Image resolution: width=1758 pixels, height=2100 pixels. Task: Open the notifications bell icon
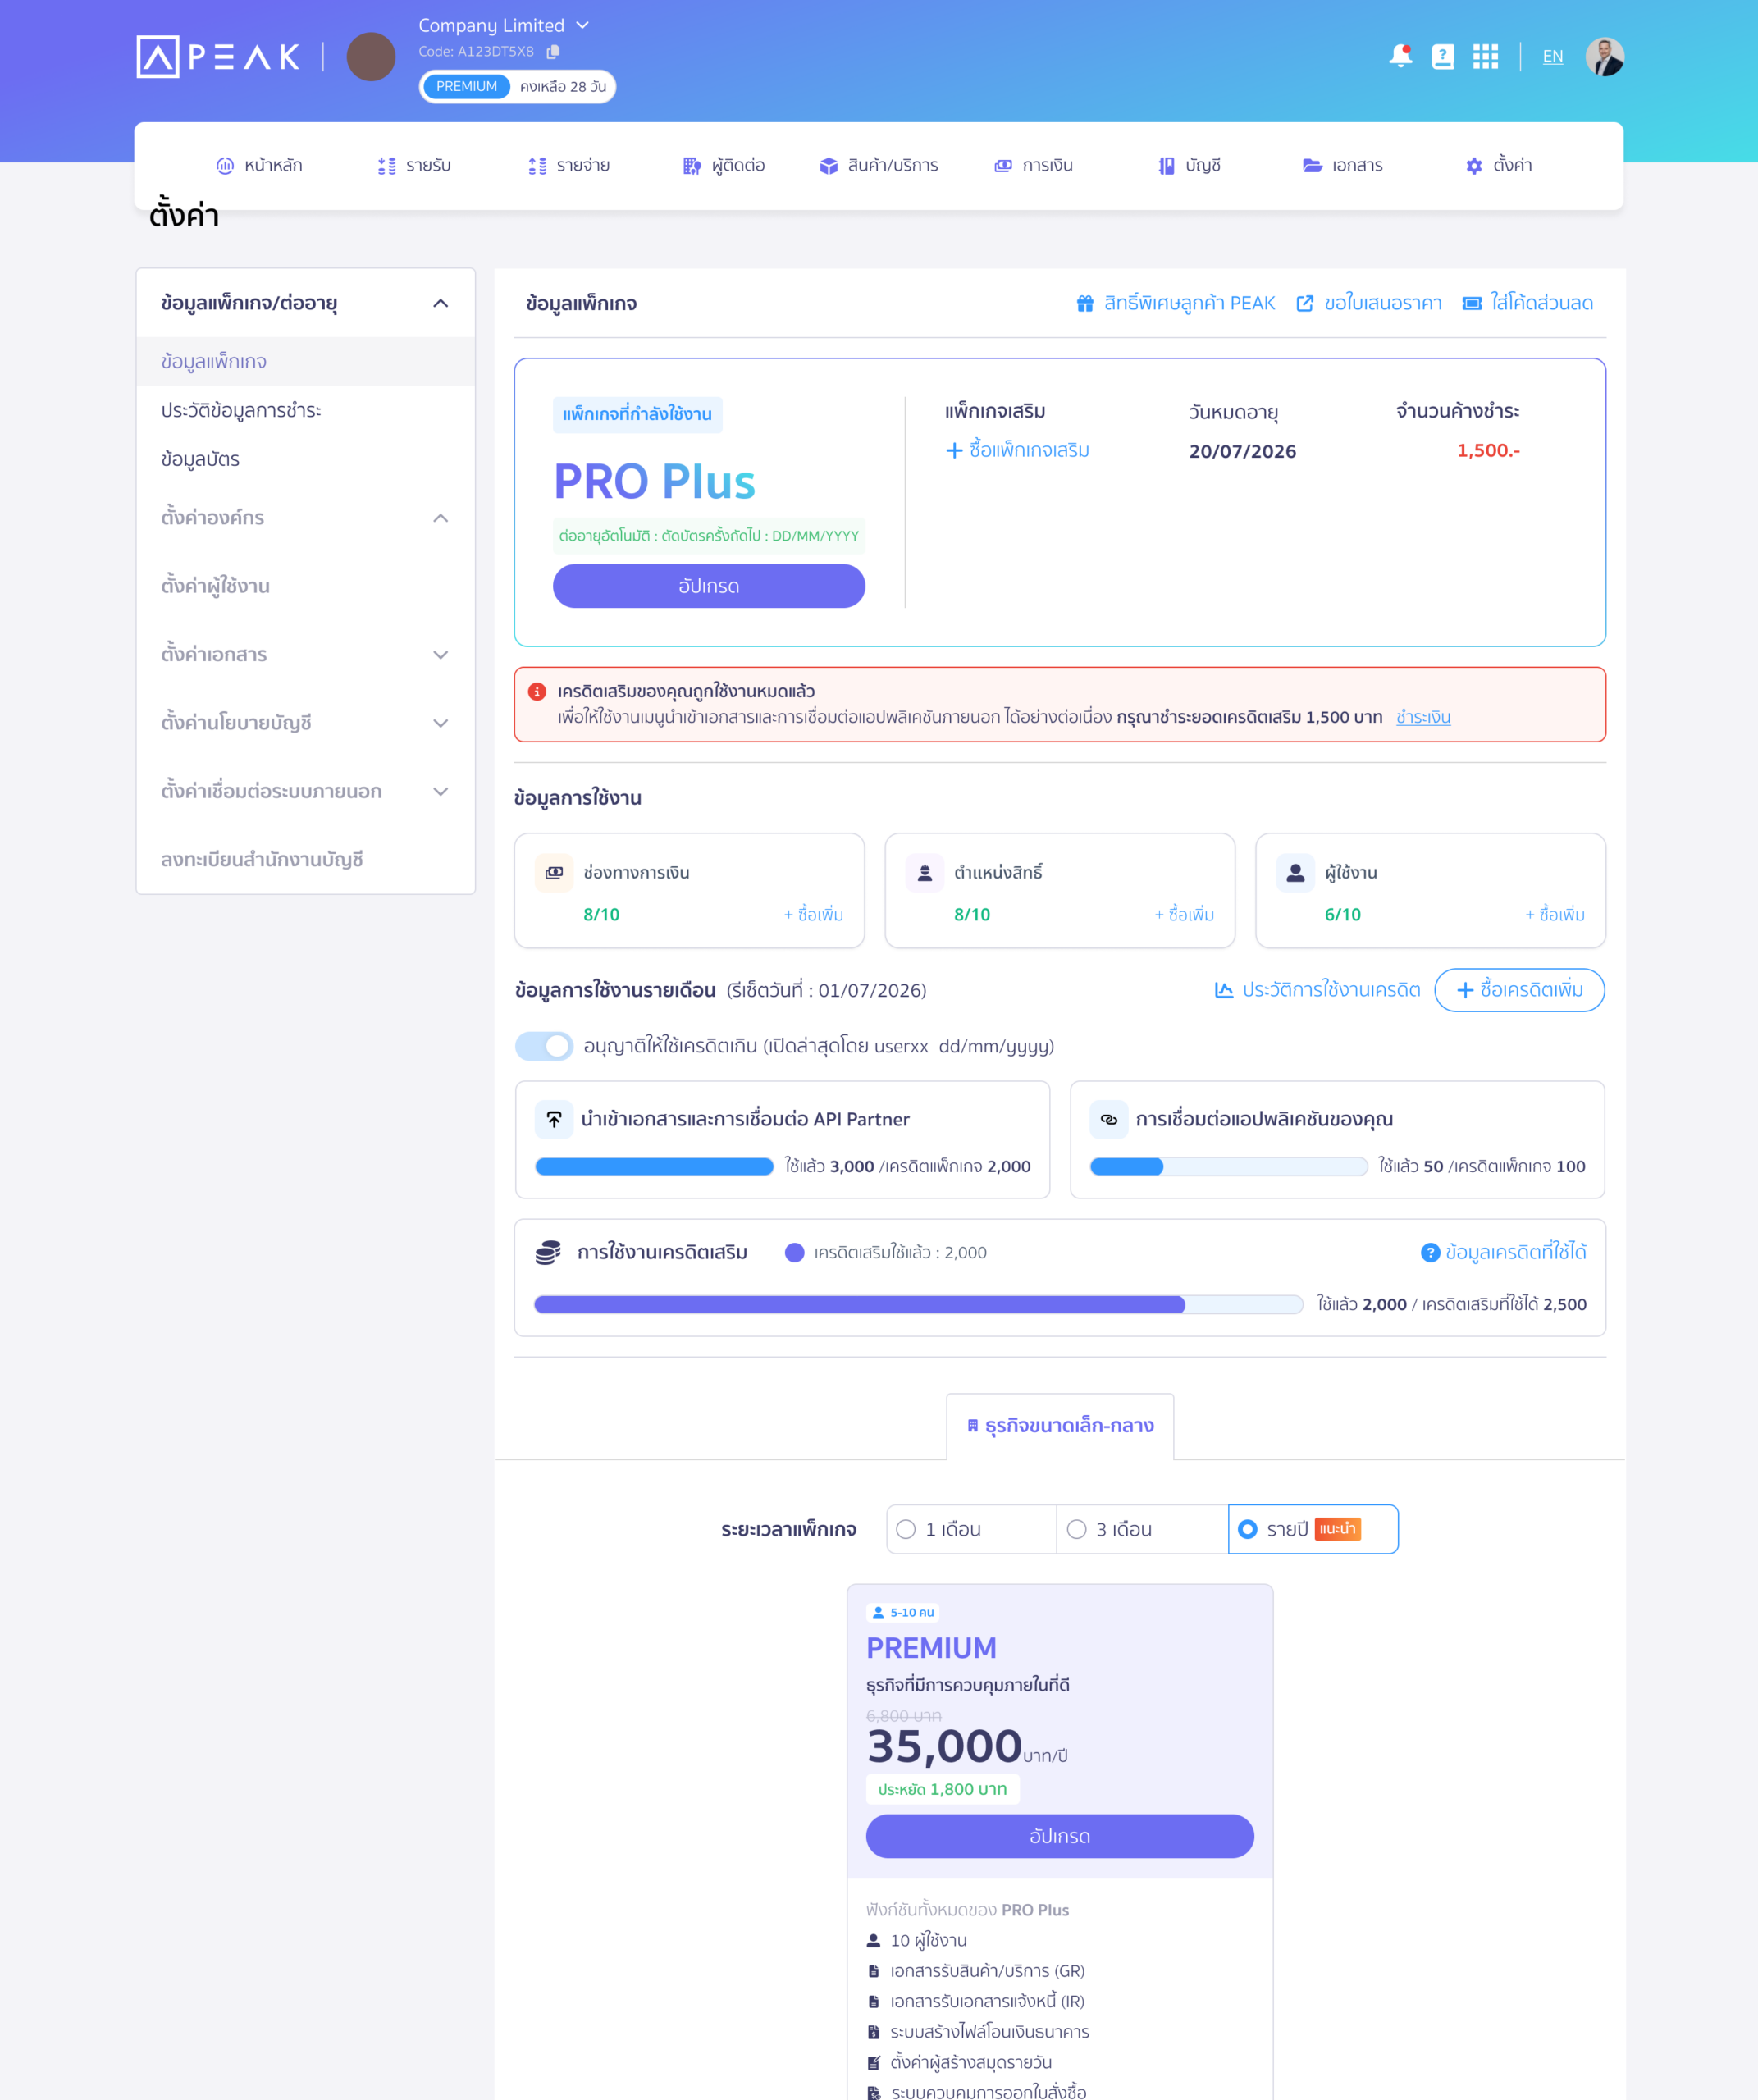point(1400,56)
